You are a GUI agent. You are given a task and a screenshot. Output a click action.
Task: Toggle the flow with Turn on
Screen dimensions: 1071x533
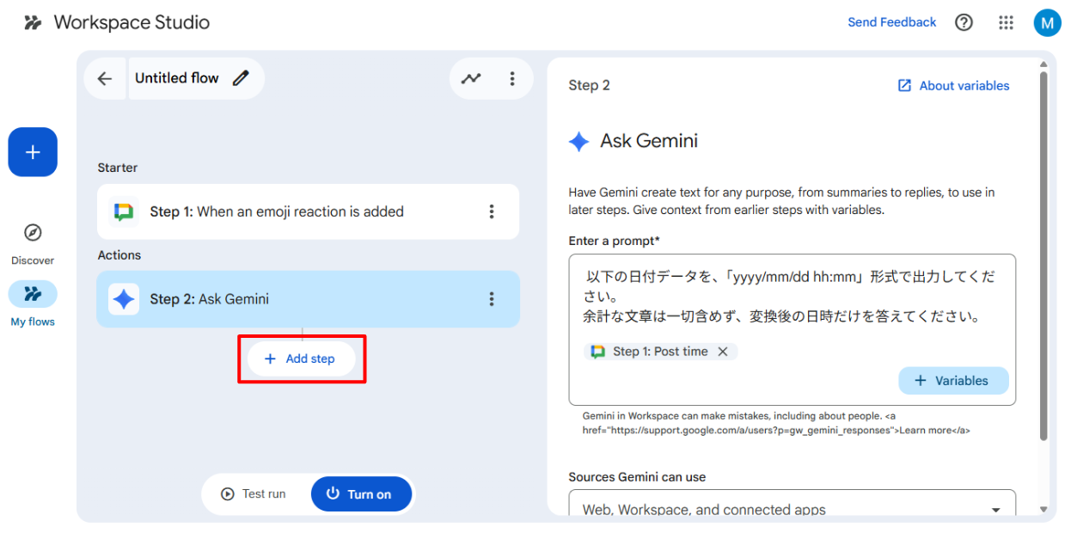tap(361, 494)
